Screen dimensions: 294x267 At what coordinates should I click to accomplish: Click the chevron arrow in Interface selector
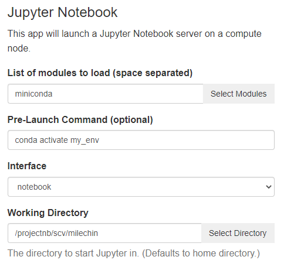tap(269, 187)
